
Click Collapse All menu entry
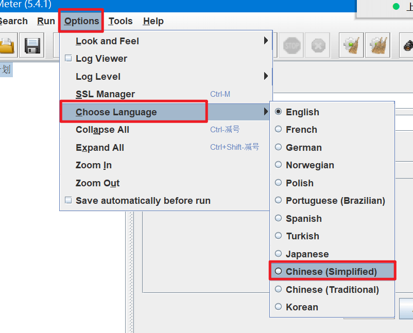pyautogui.click(x=165, y=130)
